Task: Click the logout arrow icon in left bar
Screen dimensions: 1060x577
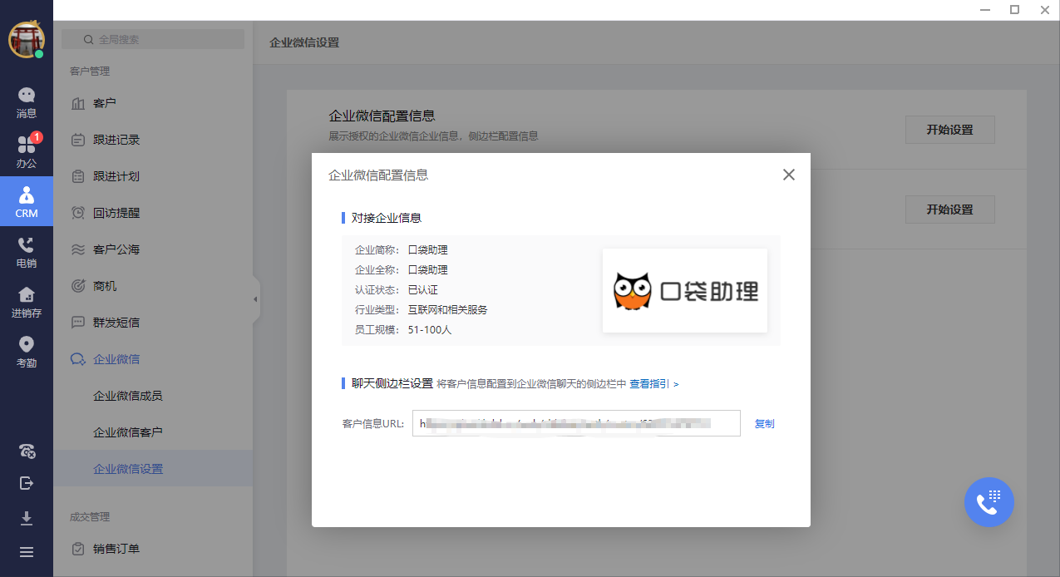Action: (x=27, y=483)
